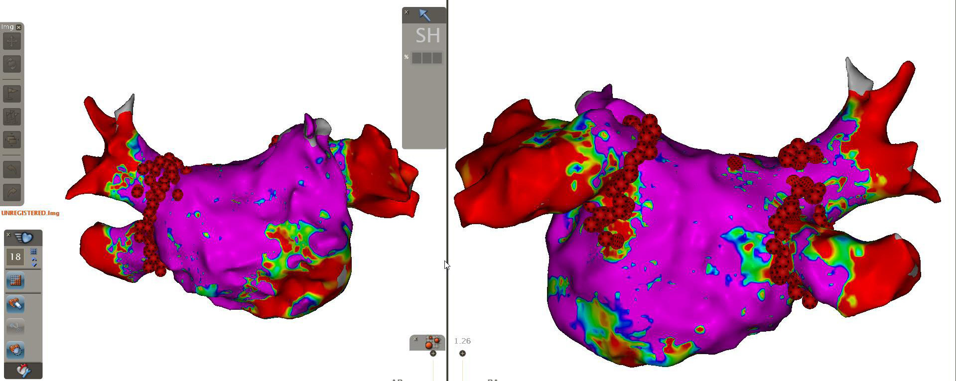Open heart wrench settings at panel bottom
The height and width of the screenshot is (381, 956).
(x=23, y=371)
